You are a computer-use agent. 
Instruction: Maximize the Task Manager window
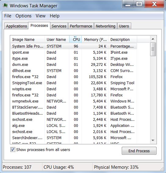[x=139, y=4]
